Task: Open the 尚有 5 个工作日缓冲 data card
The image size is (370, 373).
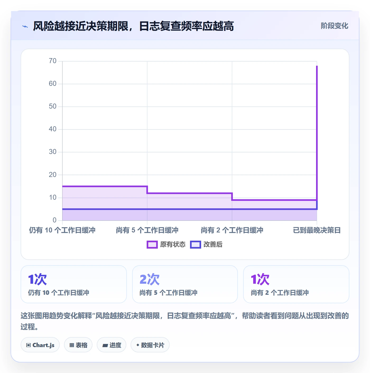Action: (185, 284)
